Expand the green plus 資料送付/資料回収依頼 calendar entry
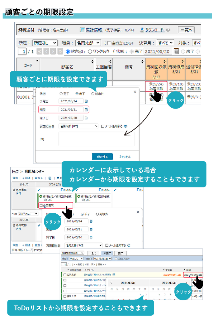The height and width of the screenshot is (320, 218). coord(78,196)
